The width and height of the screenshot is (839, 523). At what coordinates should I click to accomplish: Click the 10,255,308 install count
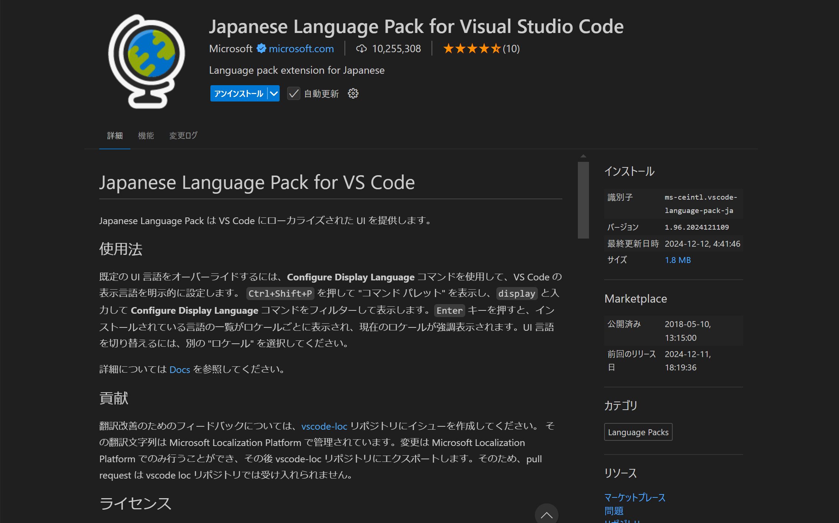(396, 49)
